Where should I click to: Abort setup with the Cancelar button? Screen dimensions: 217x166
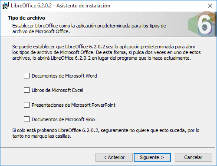pos(194,157)
